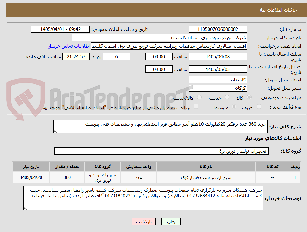Click the response deadline date 1405/04/08
307x232 pixels.
(x=218, y=57)
